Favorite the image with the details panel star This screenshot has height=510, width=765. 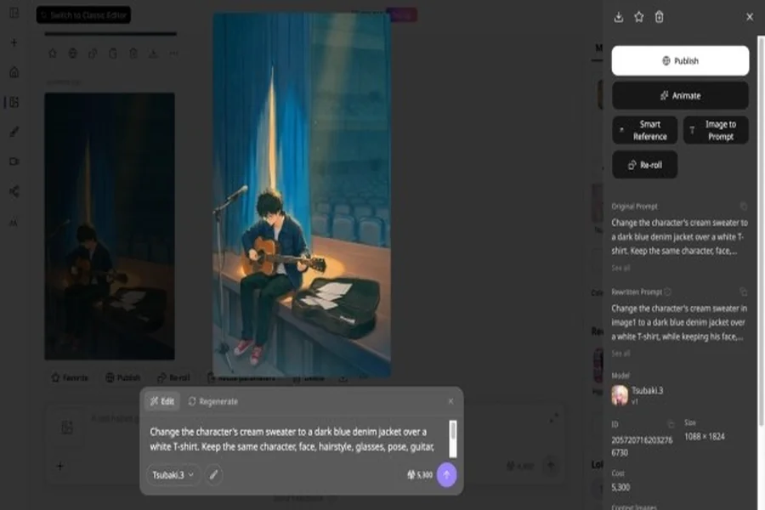639,17
